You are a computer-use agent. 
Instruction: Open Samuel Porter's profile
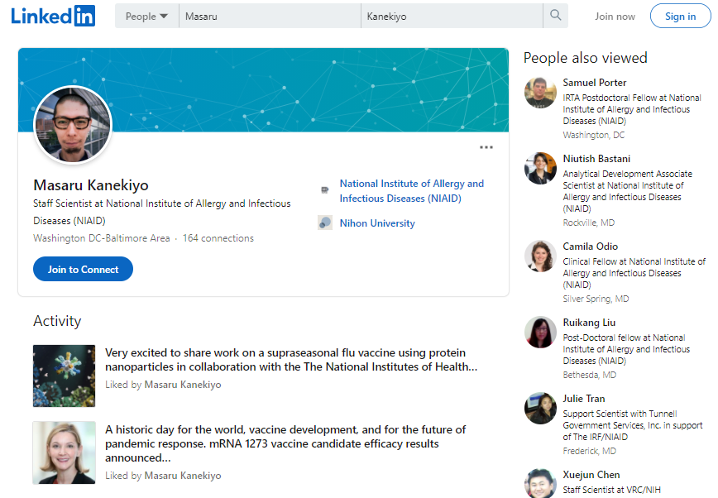pyautogui.click(x=595, y=83)
